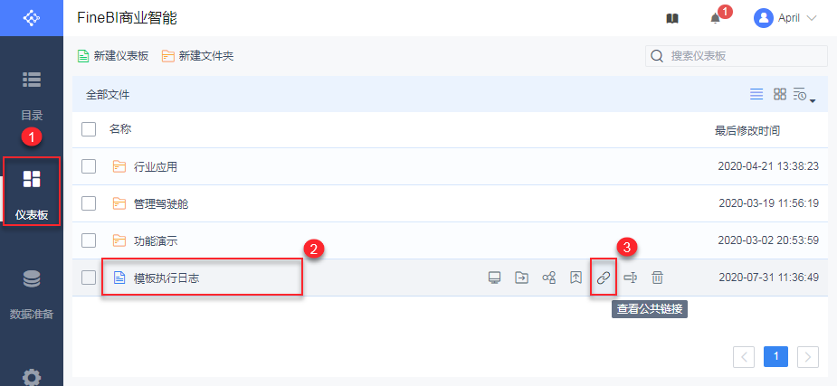
Task: Click the 新建仪表板 button
Action: pyautogui.click(x=113, y=56)
